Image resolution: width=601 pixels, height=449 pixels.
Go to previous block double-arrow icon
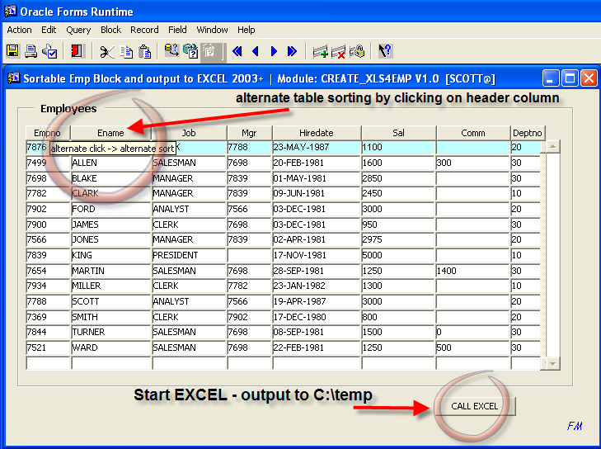pos(237,51)
